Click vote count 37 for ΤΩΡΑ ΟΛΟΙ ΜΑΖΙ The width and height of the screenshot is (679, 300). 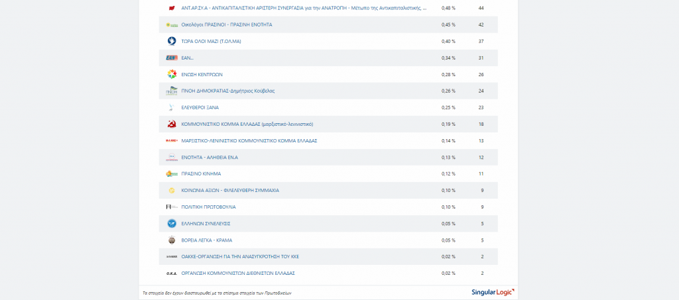[481, 42]
